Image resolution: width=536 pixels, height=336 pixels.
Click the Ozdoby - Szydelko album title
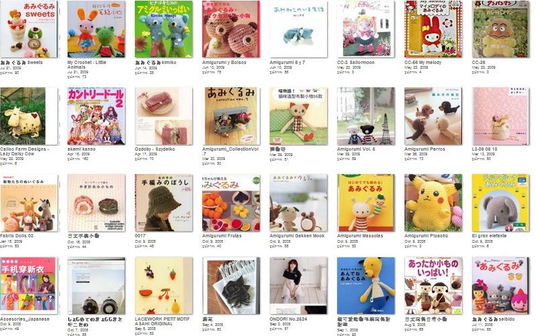(154, 149)
